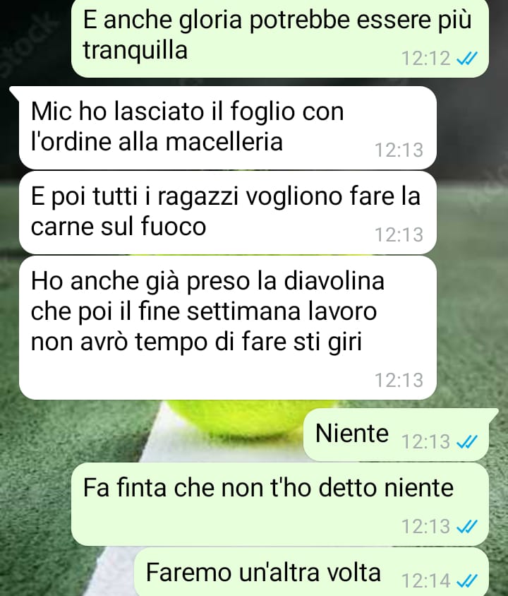Viewport: 508px width, 596px height.
Task: Click 12:13 timestamp on diavolina message
Action: tap(399, 380)
